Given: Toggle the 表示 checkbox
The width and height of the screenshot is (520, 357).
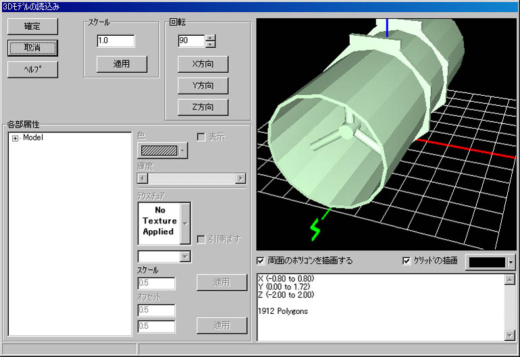Looking at the screenshot, I should tap(201, 137).
